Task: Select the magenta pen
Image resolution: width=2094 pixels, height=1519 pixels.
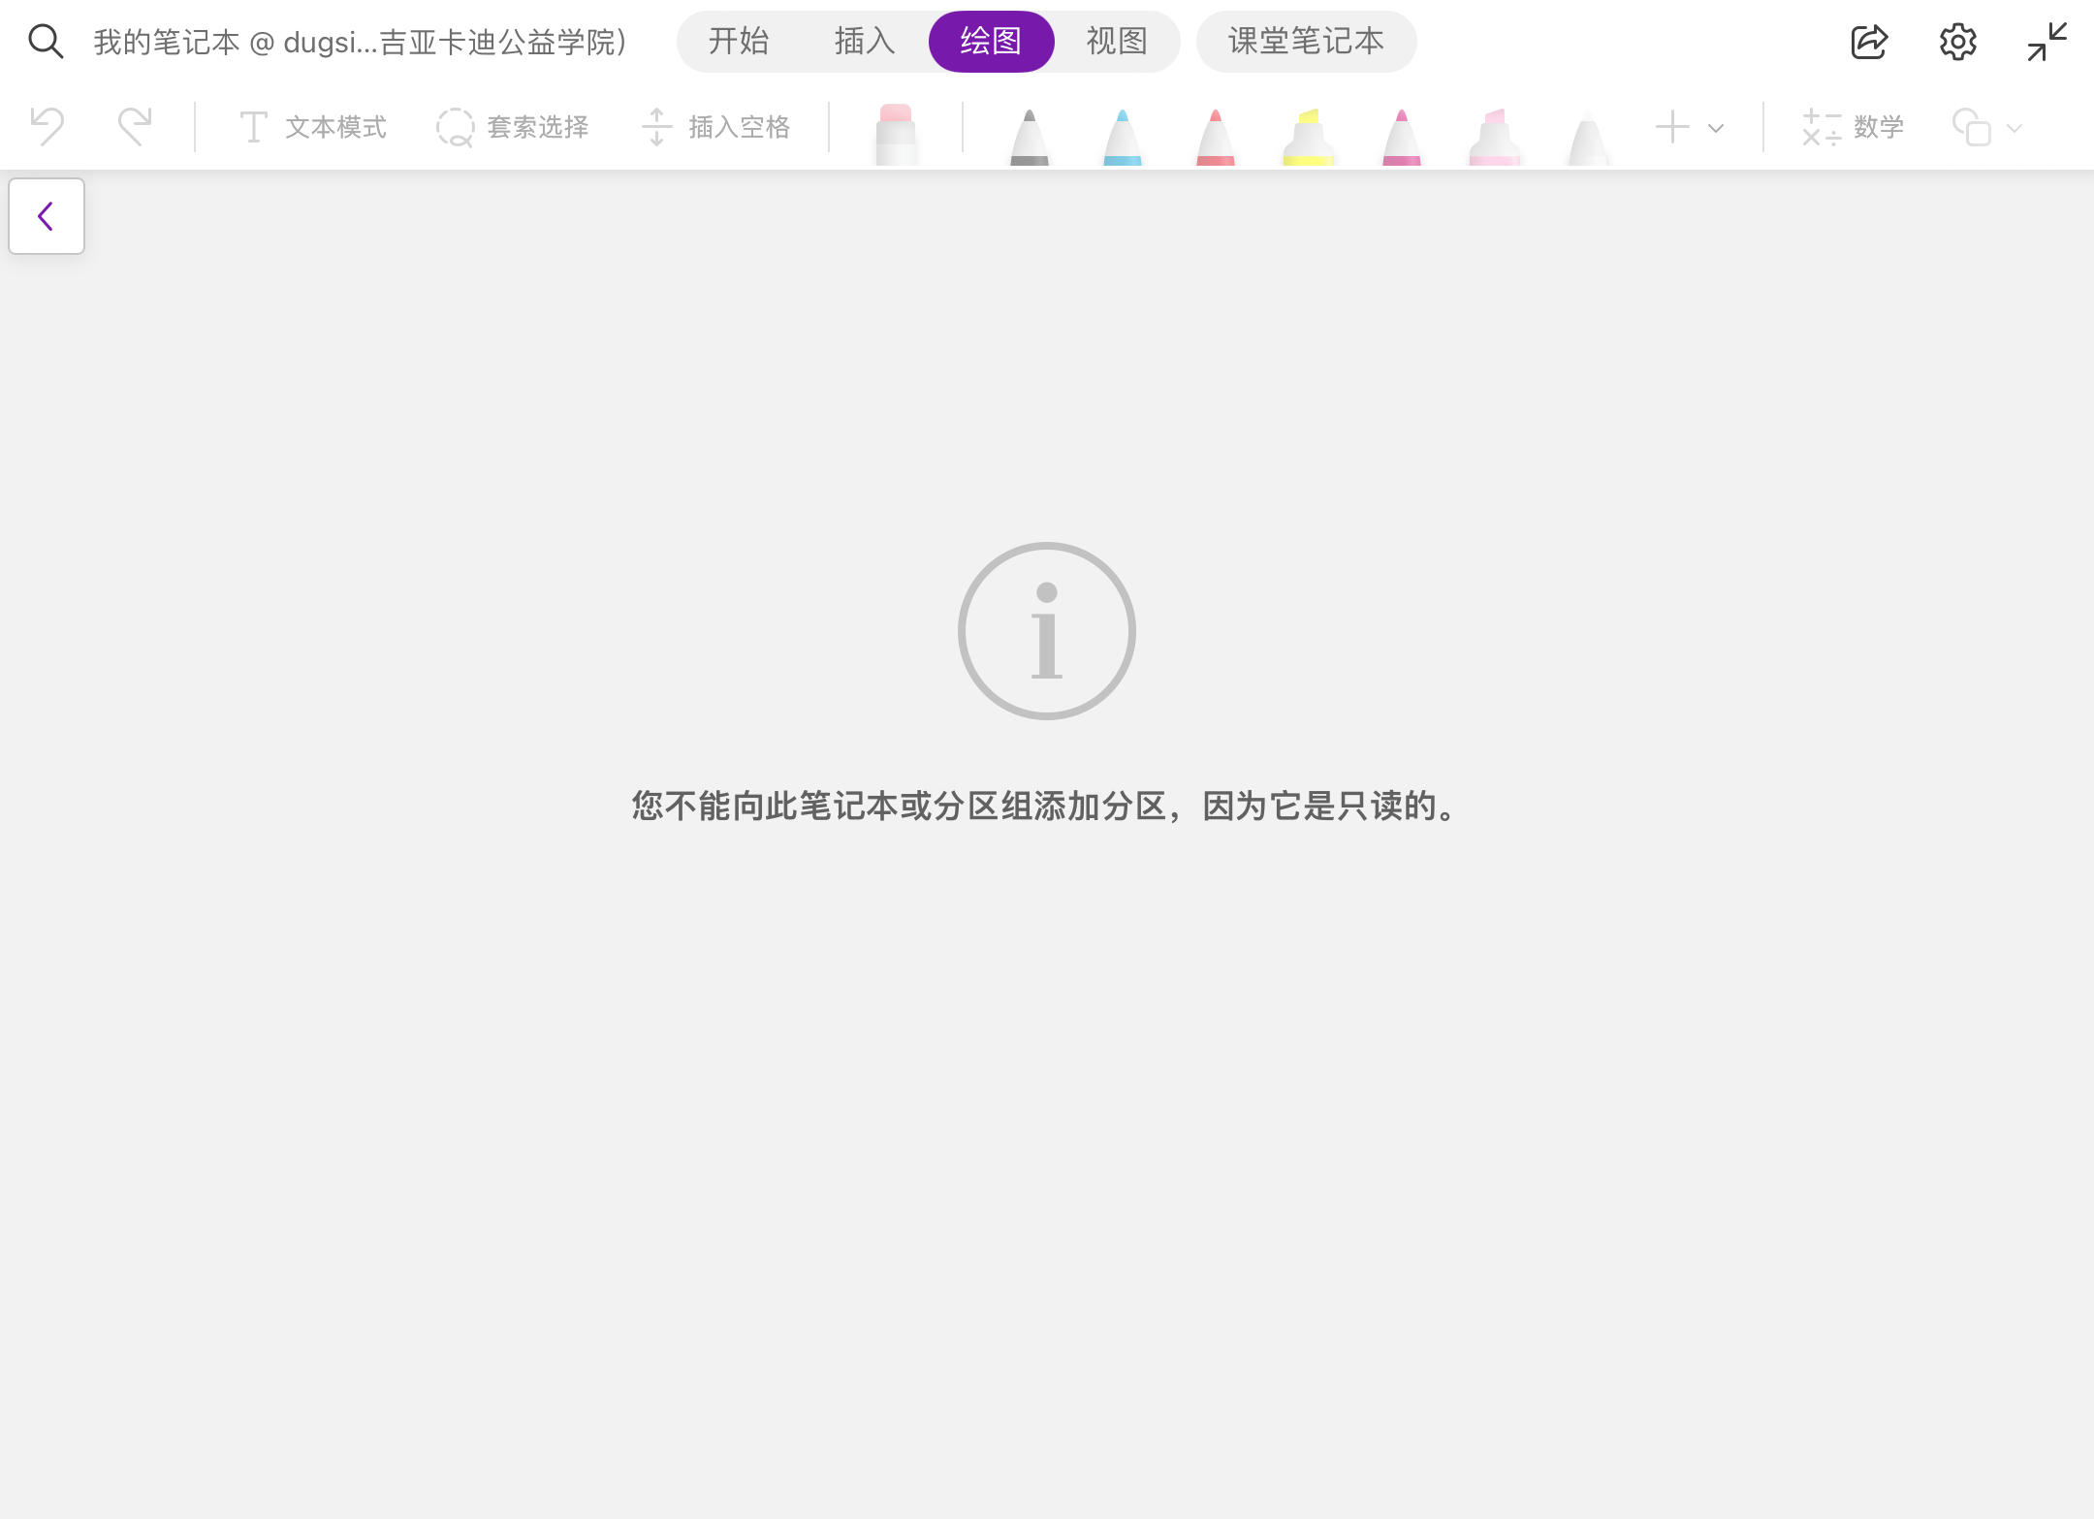Action: 1402,137
